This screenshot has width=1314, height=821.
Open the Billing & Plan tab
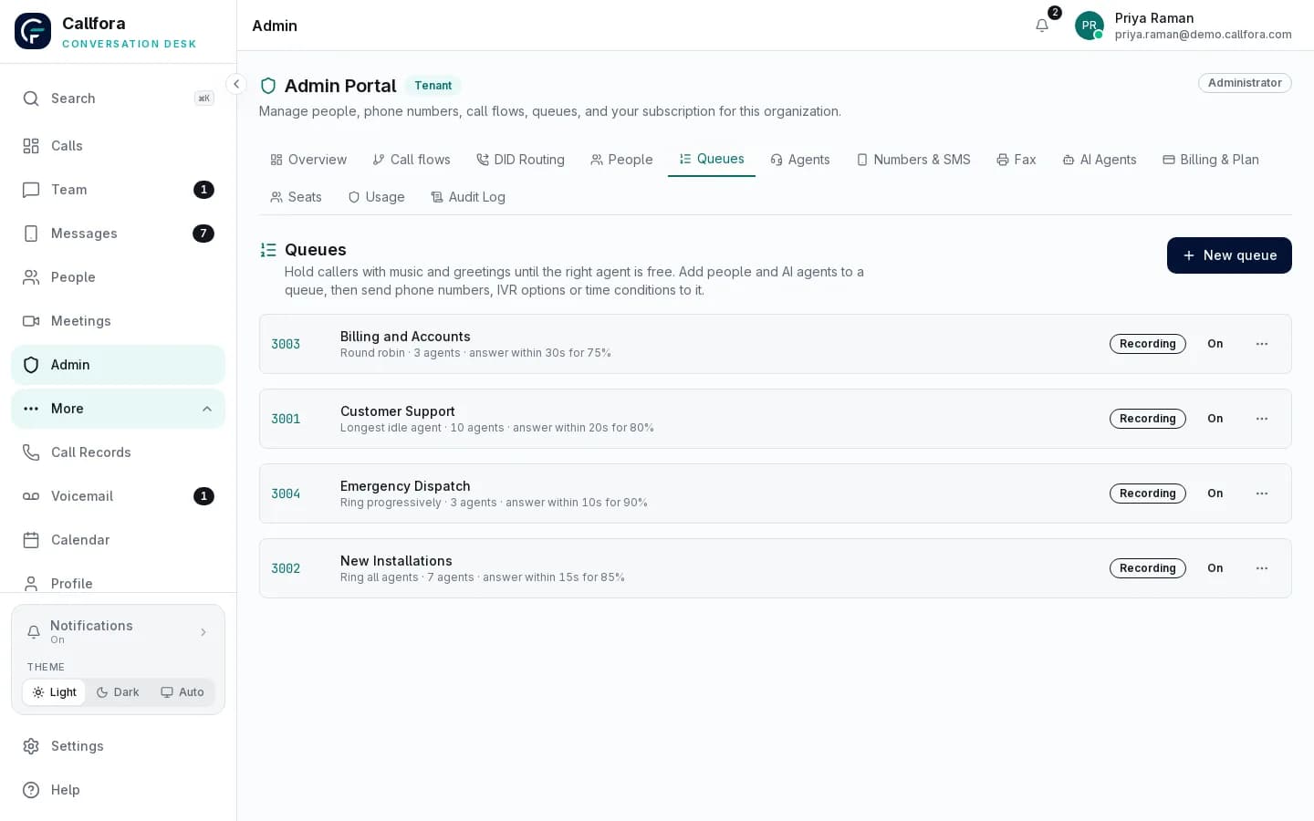coord(1211,160)
